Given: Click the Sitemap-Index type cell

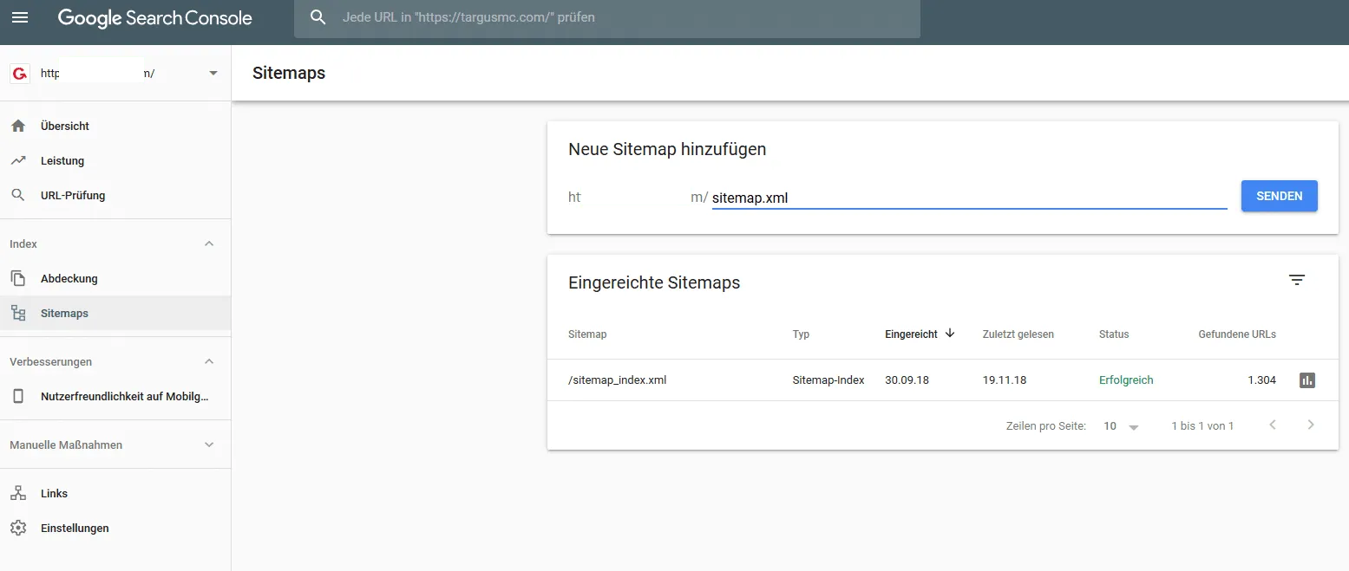Looking at the screenshot, I should (x=828, y=380).
